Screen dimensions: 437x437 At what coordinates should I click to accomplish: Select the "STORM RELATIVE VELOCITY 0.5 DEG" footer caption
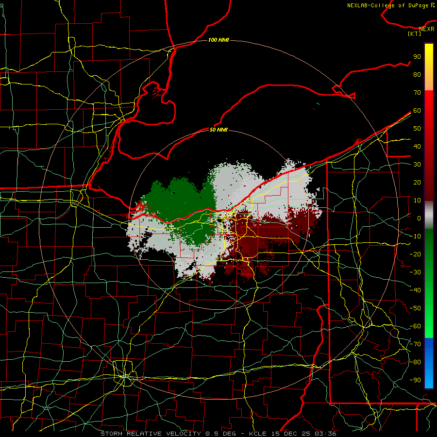point(168,434)
